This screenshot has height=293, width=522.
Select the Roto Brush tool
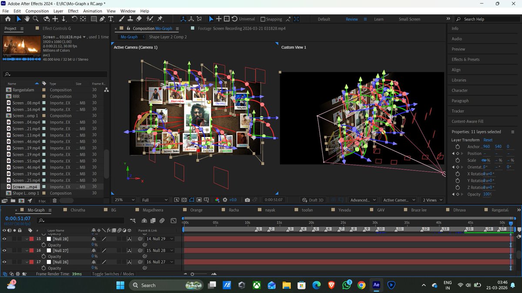[150, 19]
